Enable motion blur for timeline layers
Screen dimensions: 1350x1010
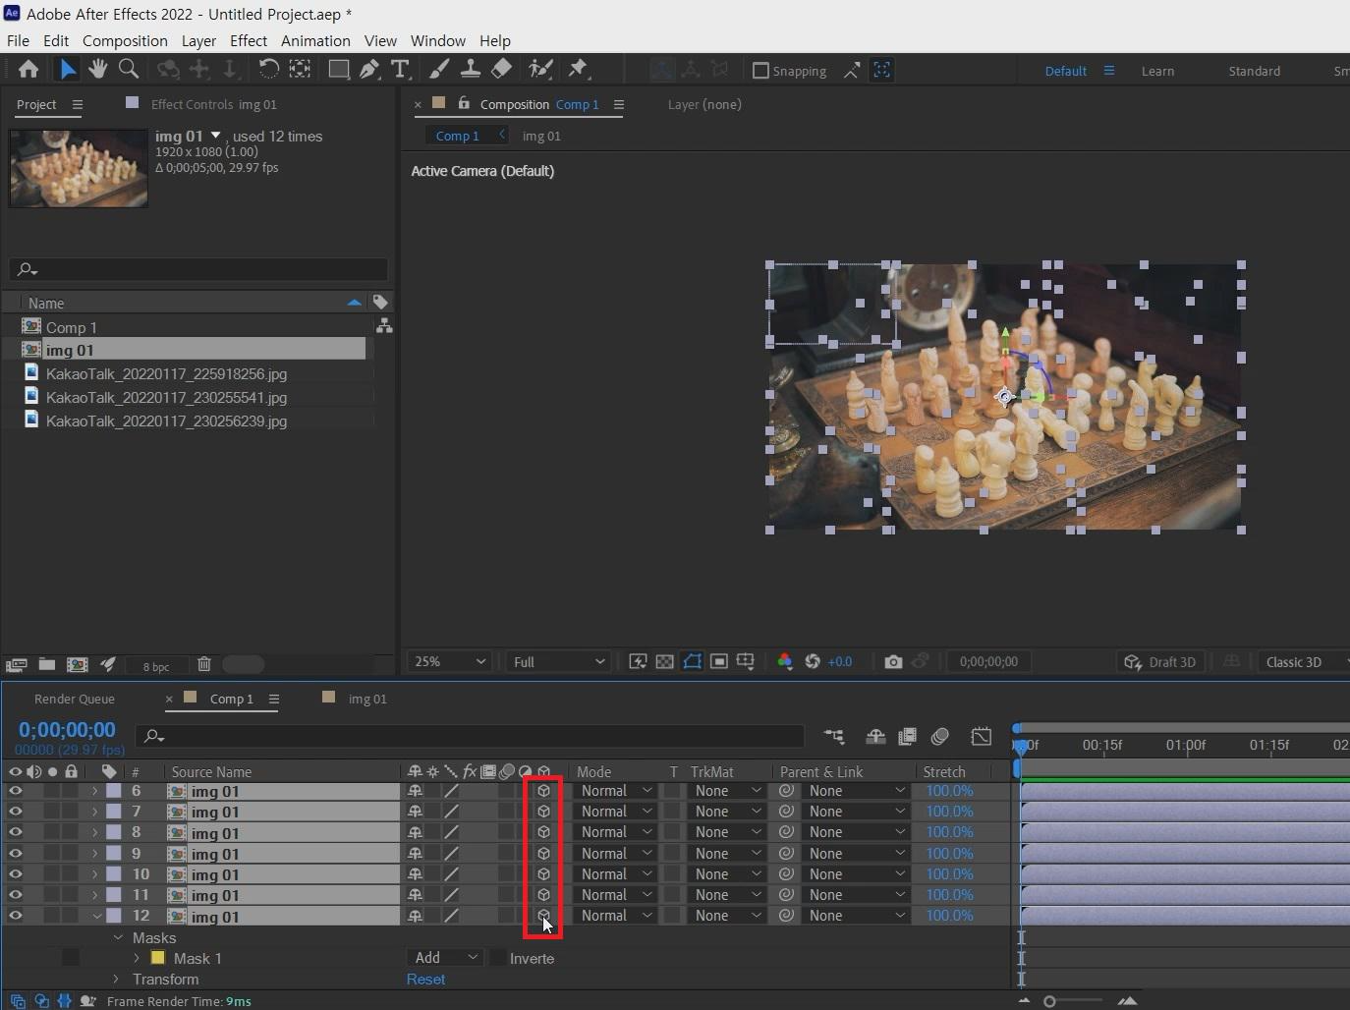pos(940,736)
